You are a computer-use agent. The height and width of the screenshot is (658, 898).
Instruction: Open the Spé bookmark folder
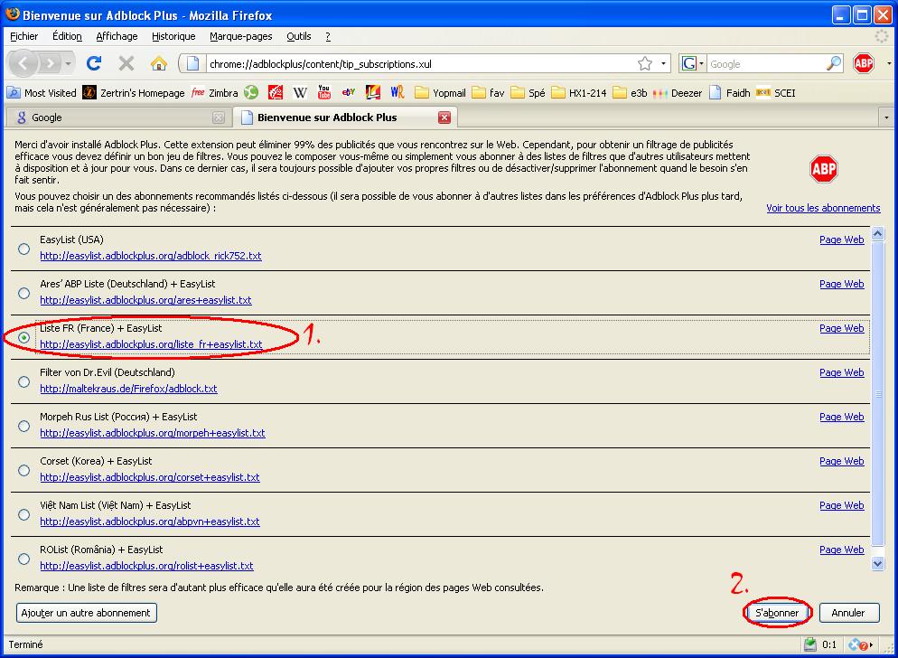point(528,93)
